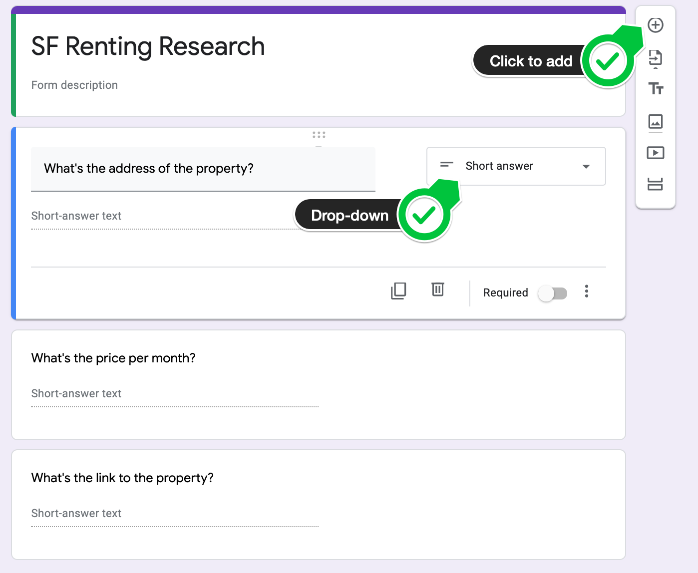Click the drag handle above the address question
The image size is (698, 573).
319,134
